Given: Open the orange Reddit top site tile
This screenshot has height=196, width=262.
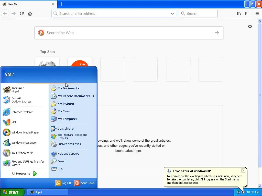Looking at the screenshot, I should pos(80,62).
